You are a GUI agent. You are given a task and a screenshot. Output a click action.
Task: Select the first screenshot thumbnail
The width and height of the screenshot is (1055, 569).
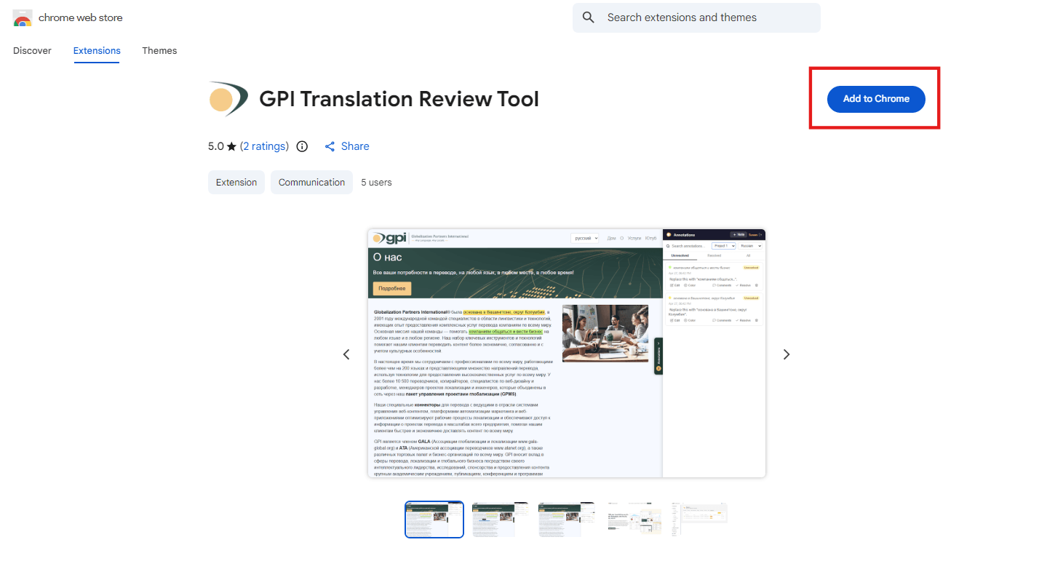tap(434, 520)
